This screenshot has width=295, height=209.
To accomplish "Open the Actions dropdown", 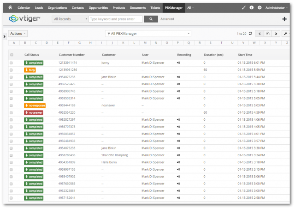I will 18,33.
